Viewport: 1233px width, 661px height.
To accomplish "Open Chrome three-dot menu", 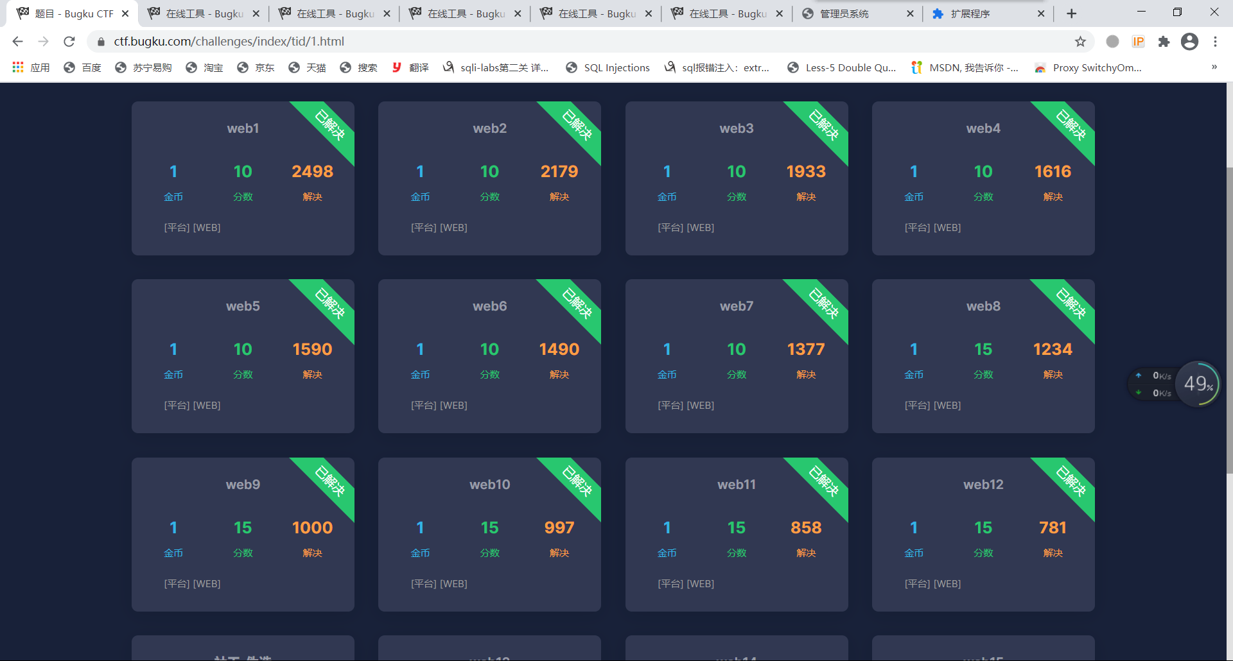I will point(1215,42).
